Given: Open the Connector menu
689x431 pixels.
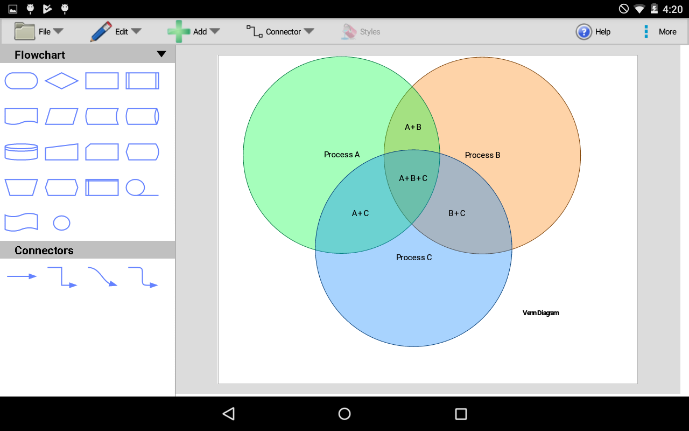Looking at the screenshot, I should click(280, 32).
